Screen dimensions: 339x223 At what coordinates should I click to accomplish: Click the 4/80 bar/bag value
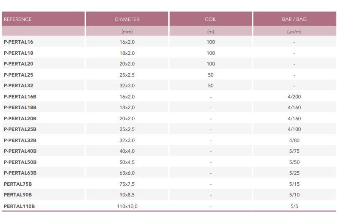[x=294, y=140]
